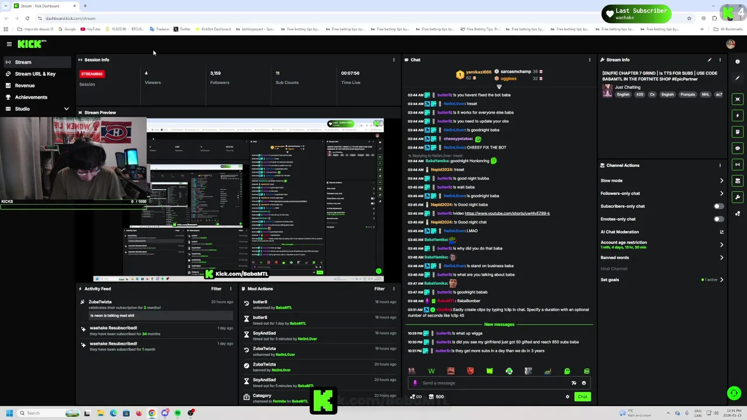The width and height of the screenshot is (747, 420).
Task: Open File Explorer from the taskbar
Action: (100, 413)
